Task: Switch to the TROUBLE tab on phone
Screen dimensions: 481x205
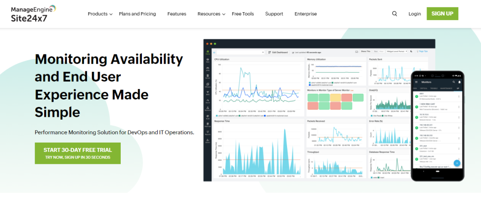Action: pos(434,88)
